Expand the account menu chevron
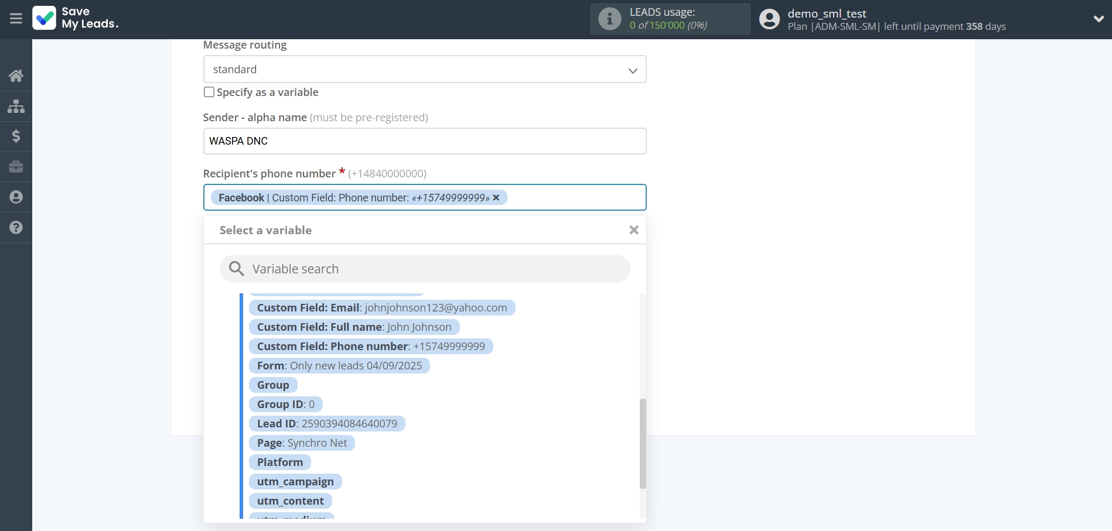Screen dimensions: 1112x531 pyautogui.click(x=1099, y=19)
